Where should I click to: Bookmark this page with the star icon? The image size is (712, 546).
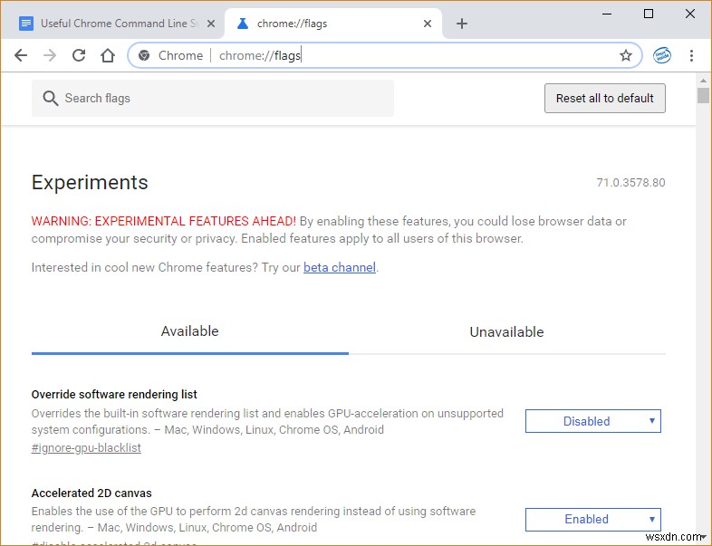[x=626, y=55]
